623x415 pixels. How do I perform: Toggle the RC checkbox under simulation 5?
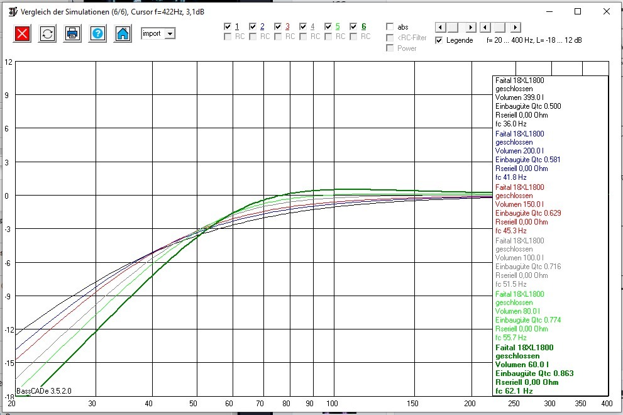tap(328, 36)
